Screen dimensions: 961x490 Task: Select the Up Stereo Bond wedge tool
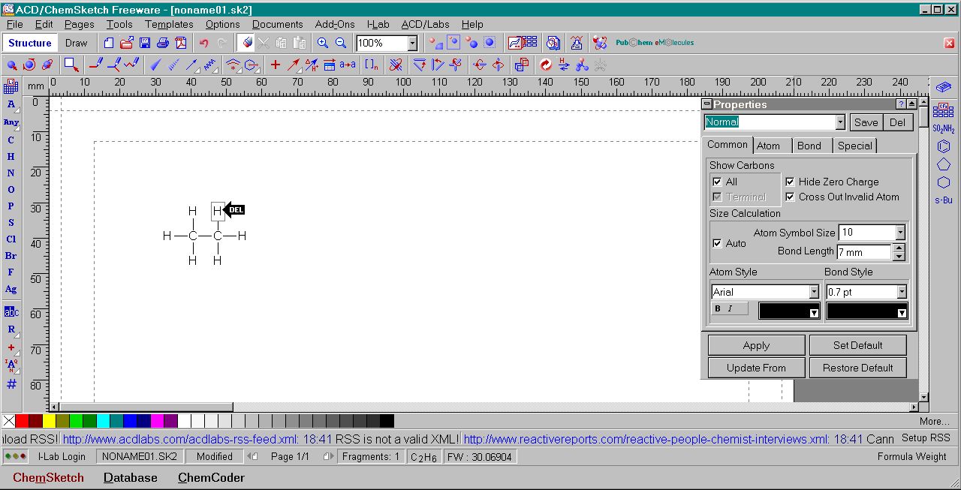[157, 65]
